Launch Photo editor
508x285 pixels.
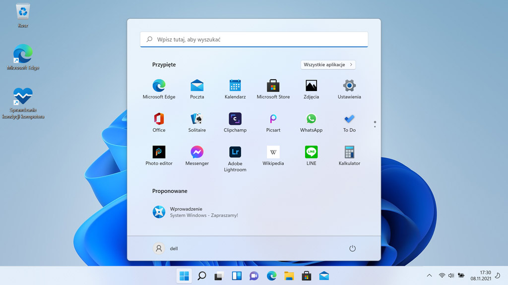(159, 151)
